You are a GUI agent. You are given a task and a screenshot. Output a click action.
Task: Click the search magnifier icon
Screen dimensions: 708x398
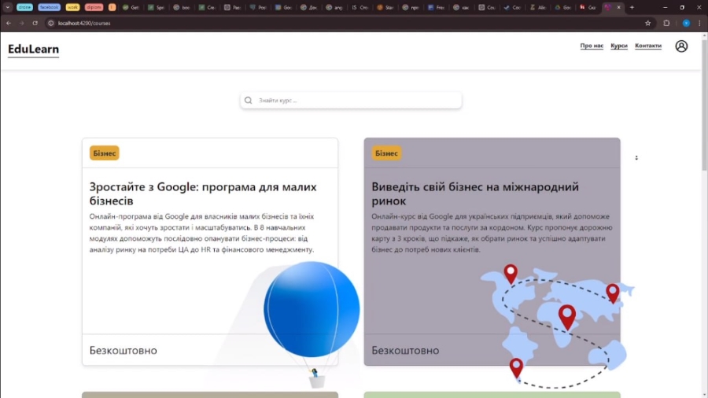[x=249, y=100]
